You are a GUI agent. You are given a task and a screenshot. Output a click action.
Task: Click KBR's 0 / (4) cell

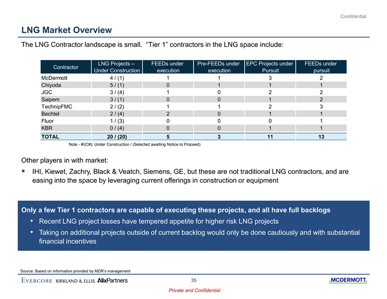pyautogui.click(x=117, y=128)
